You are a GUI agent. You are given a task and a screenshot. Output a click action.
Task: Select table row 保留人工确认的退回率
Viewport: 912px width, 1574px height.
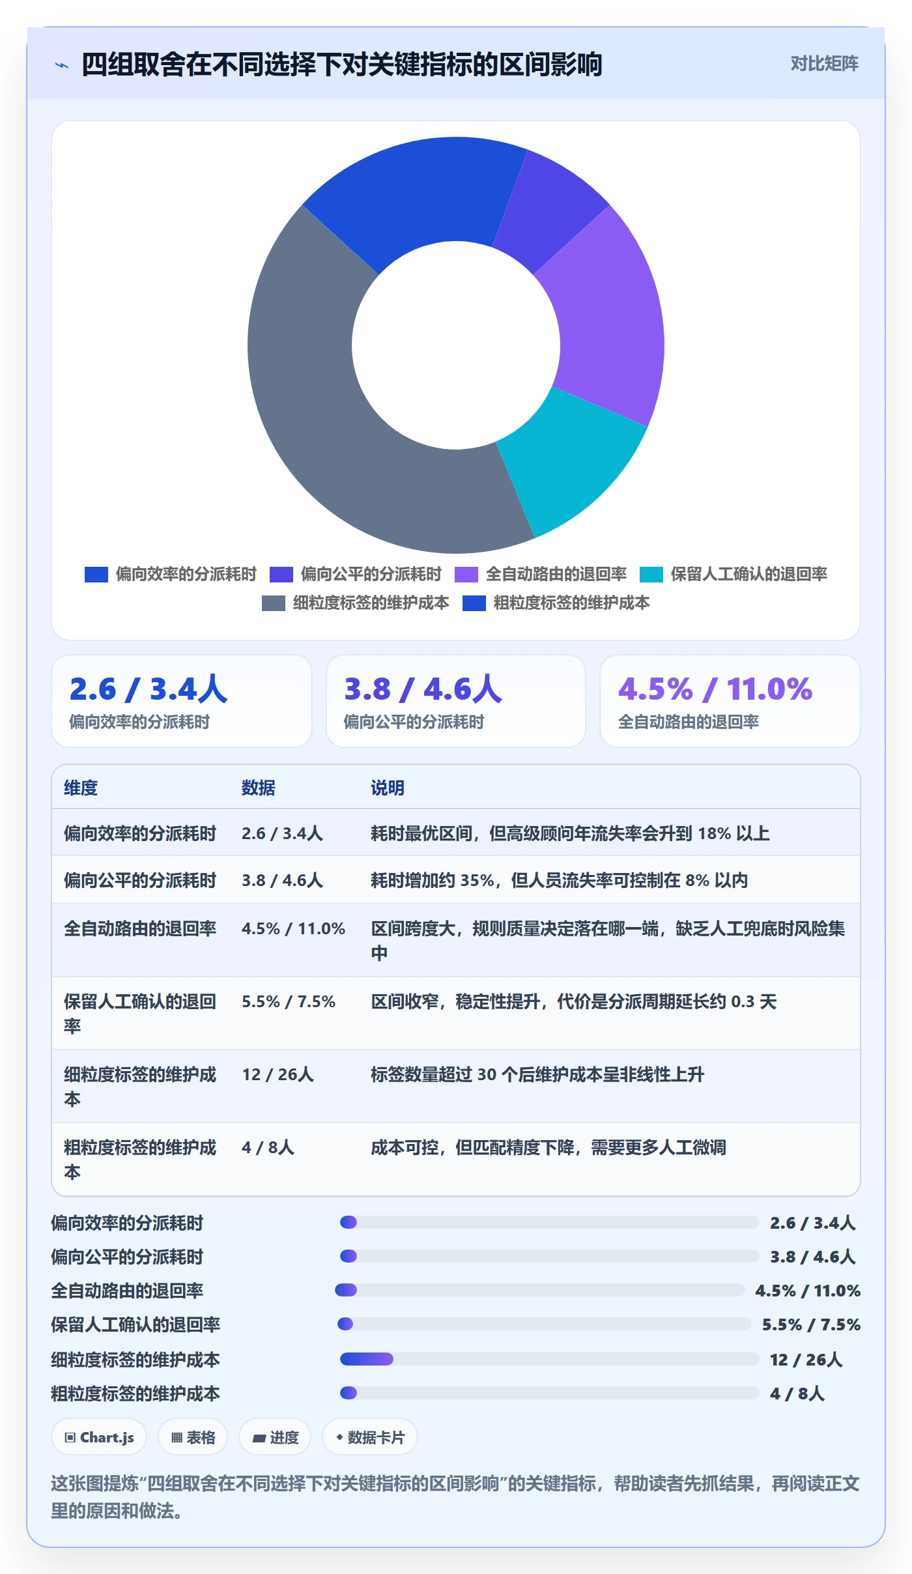[456, 1013]
